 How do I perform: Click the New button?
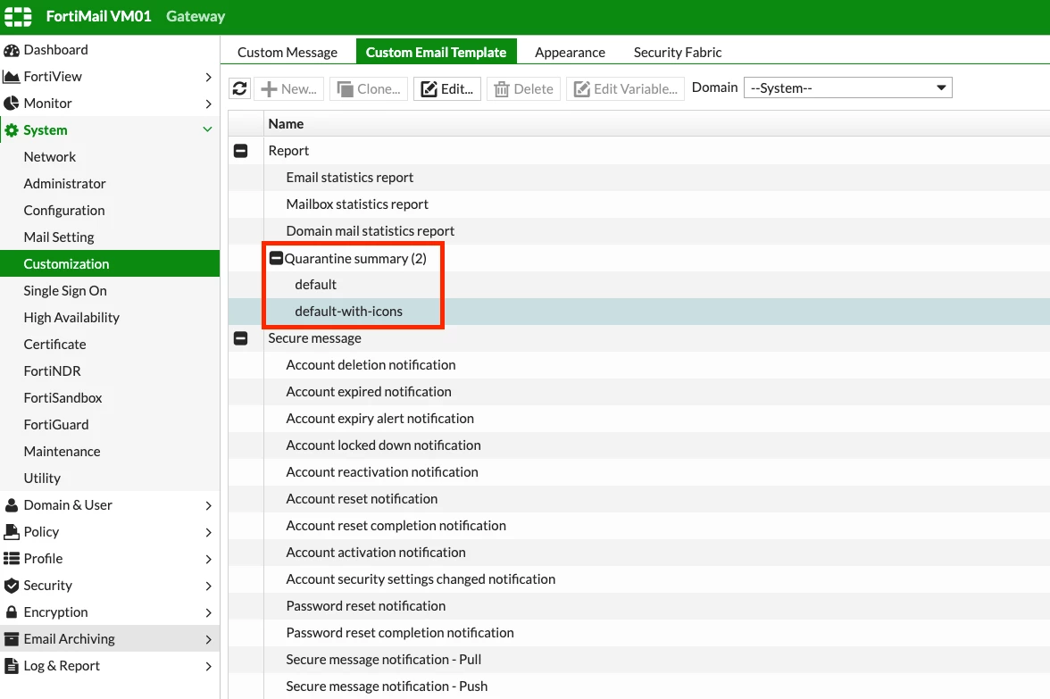tap(288, 88)
